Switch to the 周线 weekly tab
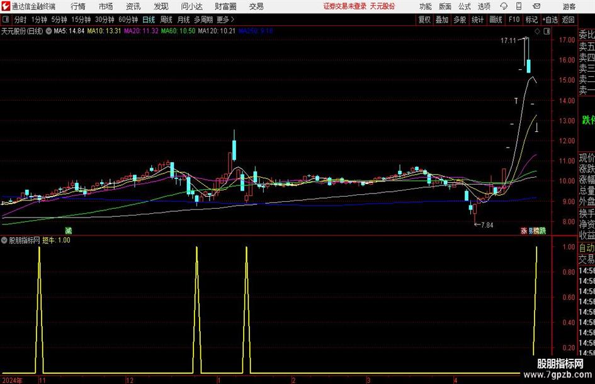595x384 pixels. coord(166,20)
